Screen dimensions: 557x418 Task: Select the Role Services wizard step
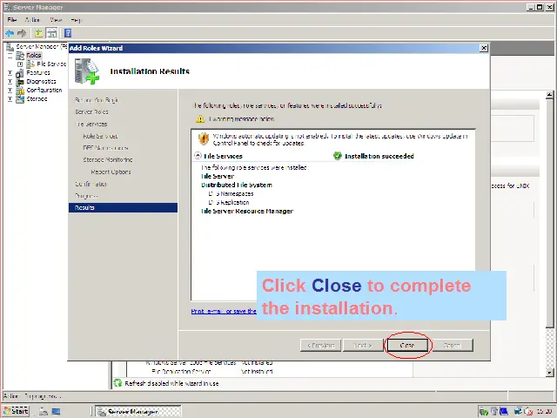click(100, 136)
